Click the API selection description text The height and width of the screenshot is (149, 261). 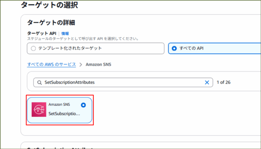83,39
